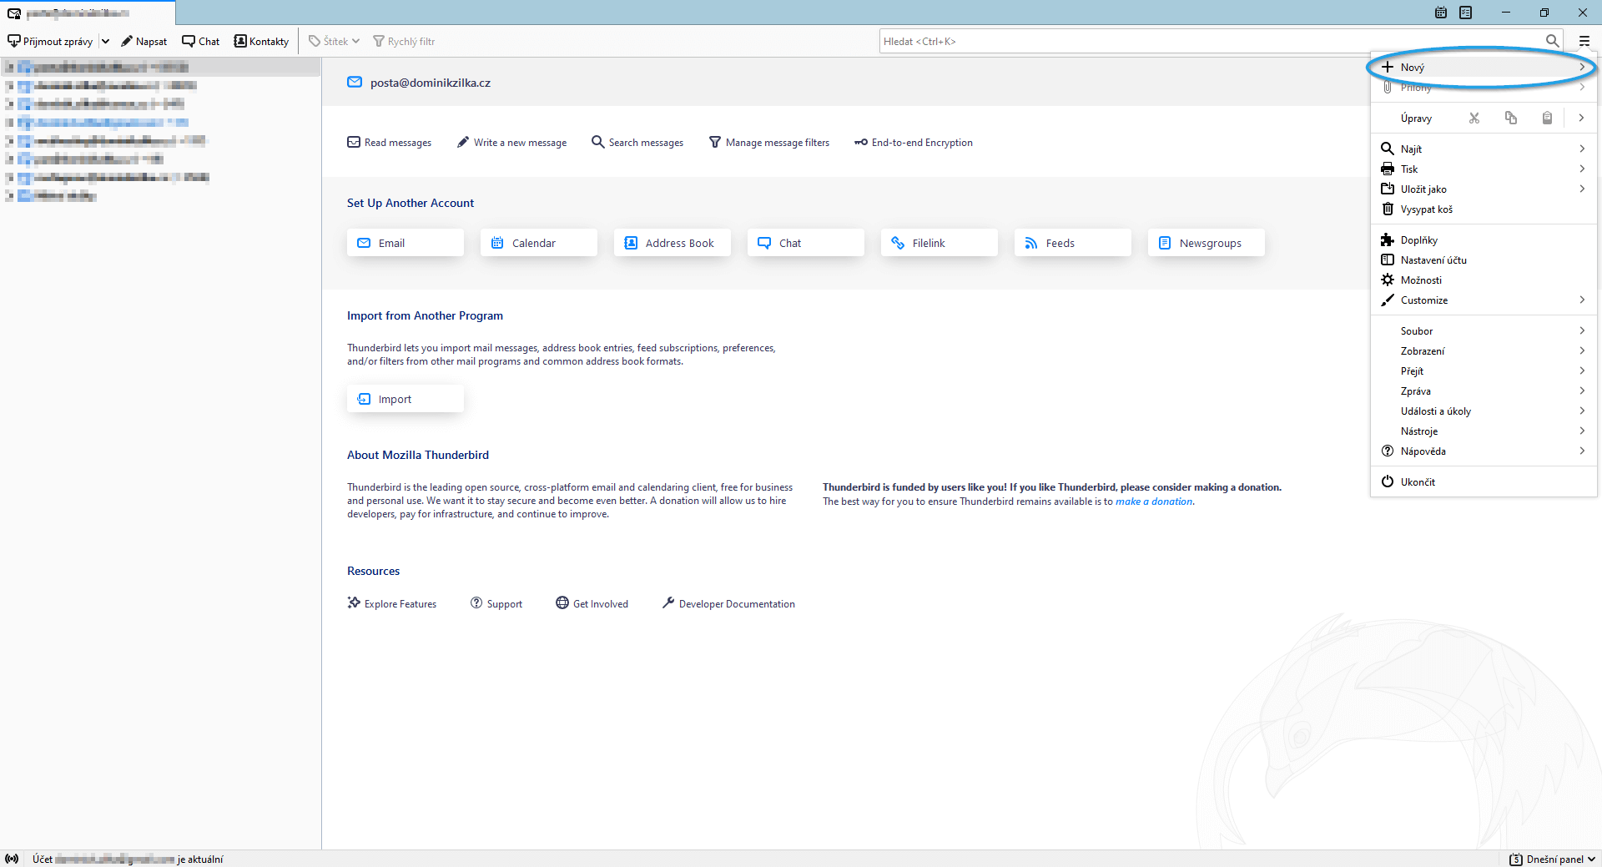Viewport: 1602px width, 867px height.
Task: Click the hamburger menu icon
Action: click(x=1584, y=41)
